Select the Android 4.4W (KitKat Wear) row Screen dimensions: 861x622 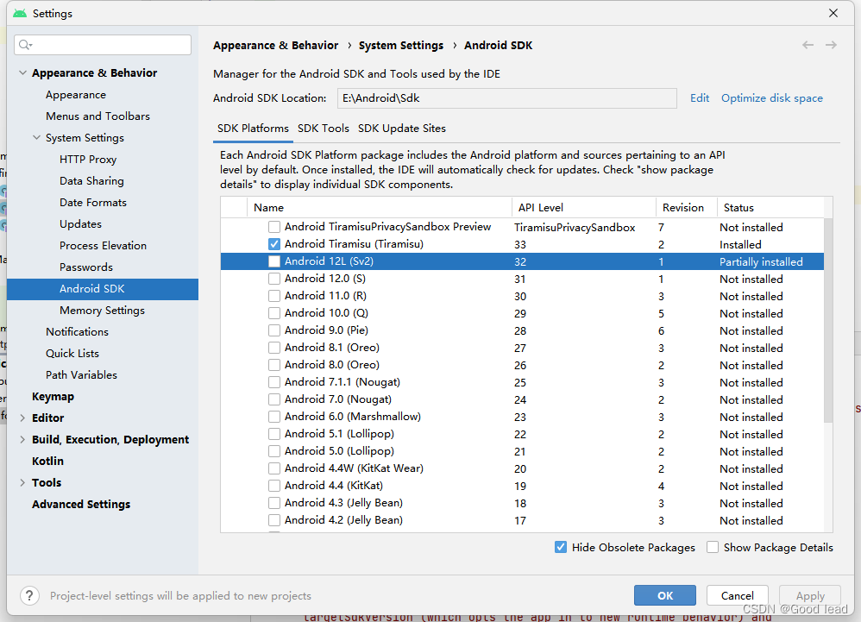click(522, 468)
